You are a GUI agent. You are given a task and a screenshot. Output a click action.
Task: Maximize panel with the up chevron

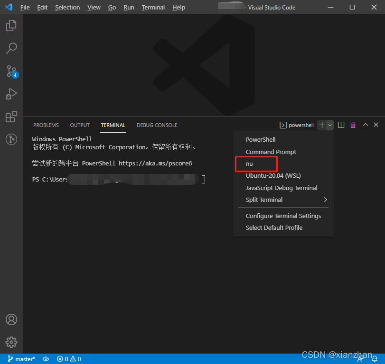[366, 125]
